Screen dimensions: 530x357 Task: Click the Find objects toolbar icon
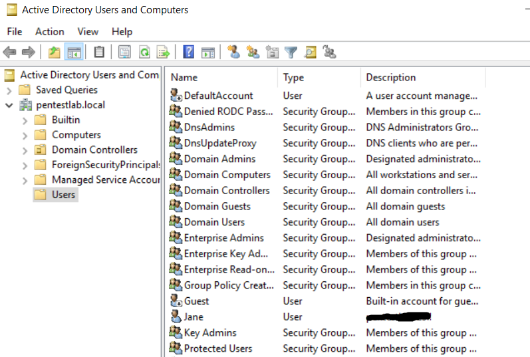[x=311, y=52]
